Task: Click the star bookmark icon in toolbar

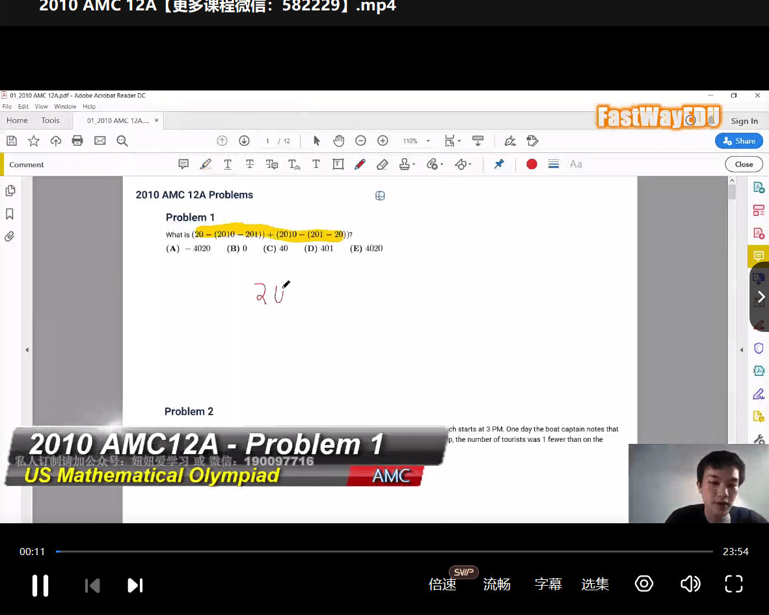Action: pyautogui.click(x=33, y=141)
